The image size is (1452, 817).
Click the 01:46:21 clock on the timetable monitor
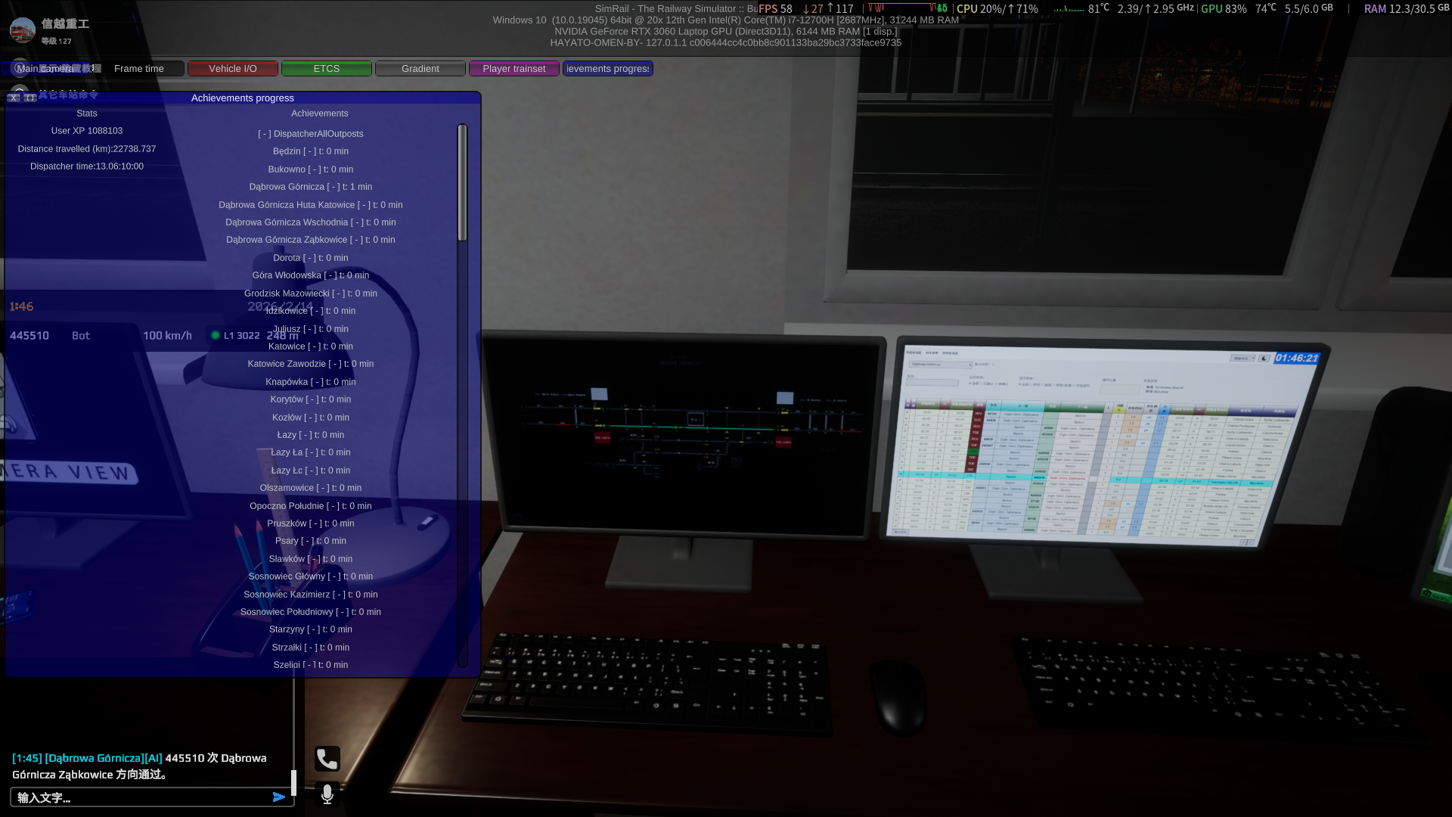[1296, 358]
